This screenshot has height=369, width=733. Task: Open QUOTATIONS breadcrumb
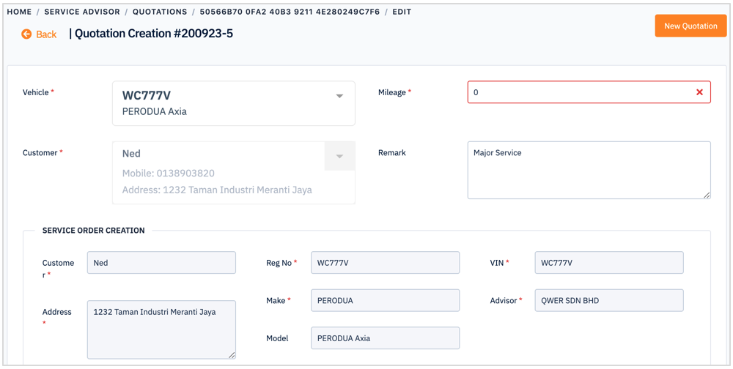(x=160, y=12)
